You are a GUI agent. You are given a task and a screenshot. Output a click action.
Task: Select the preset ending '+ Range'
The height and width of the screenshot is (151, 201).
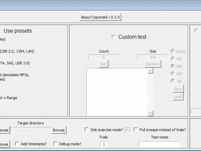(9, 98)
